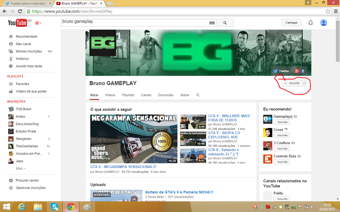Bookmark page with star icon

(x=328, y=11)
